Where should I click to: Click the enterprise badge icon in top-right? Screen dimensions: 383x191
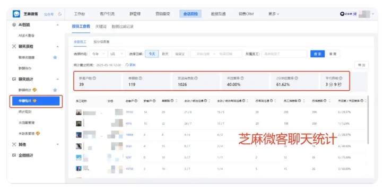tap(342, 14)
